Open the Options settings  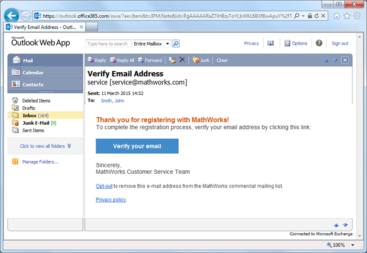point(296,43)
